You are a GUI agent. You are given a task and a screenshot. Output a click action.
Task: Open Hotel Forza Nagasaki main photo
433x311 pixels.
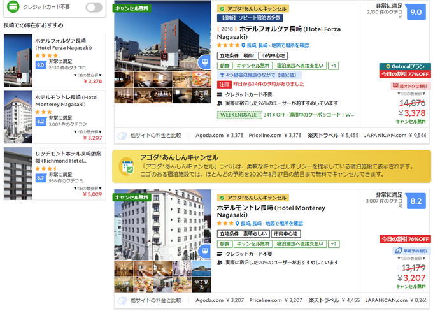click(162, 36)
